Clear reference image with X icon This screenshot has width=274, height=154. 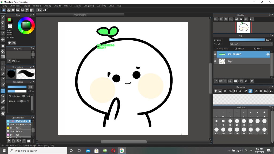[x=225, y=91]
